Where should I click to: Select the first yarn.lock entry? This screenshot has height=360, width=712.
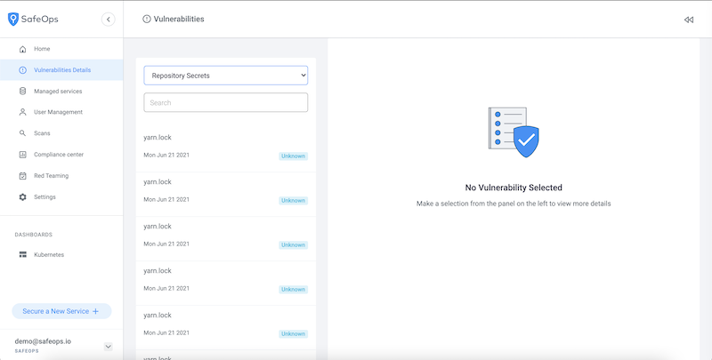pos(225,146)
